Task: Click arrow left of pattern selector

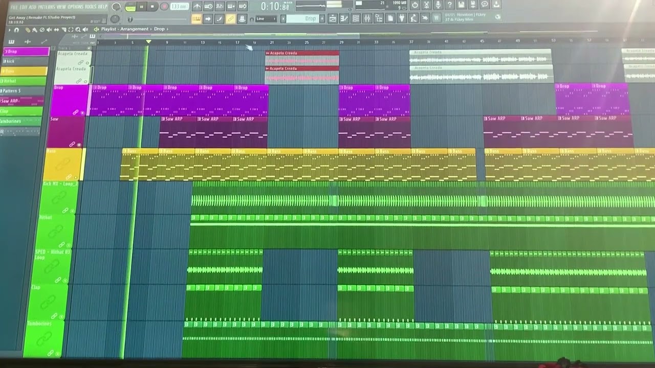Action: coord(283,19)
